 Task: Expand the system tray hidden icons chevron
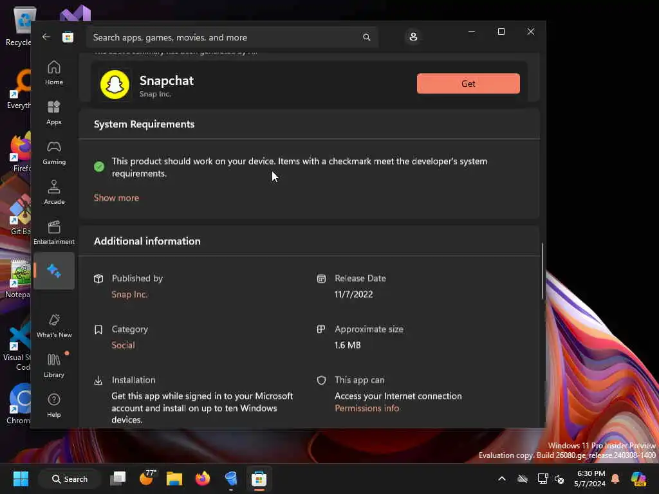click(x=502, y=479)
